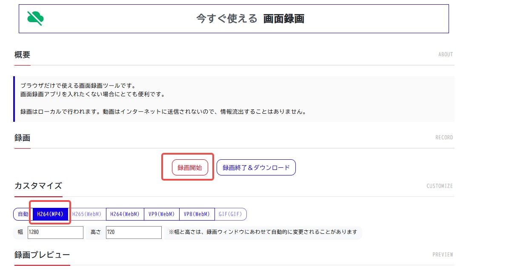Viewport: 529px width, 270px height.
Task: Click the 幅 width field showing 1280
Action: coord(55,233)
